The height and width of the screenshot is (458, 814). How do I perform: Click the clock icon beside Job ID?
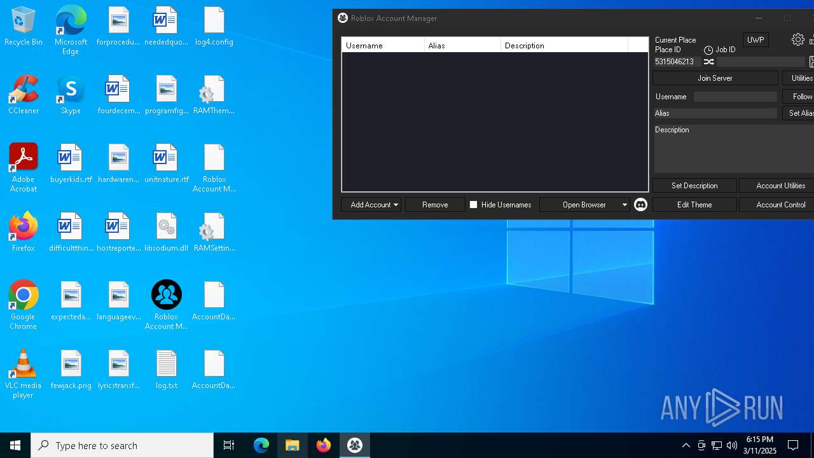[708, 50]
